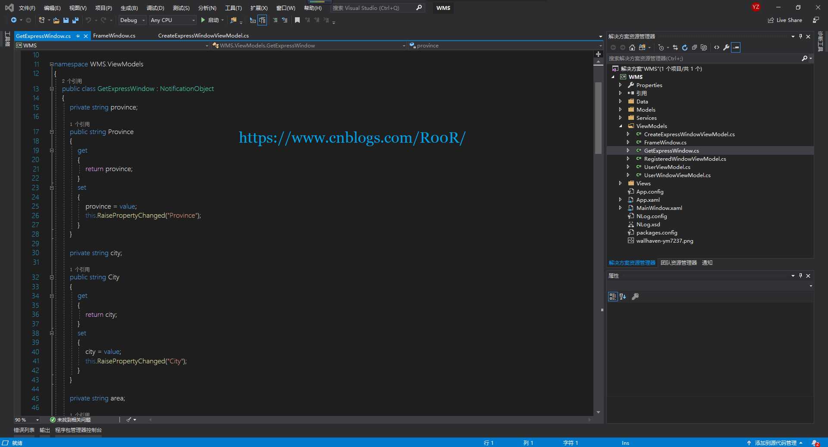Open the 程序包管理器控制台 tab
This screenshot has height=447, width=828.
tap(78, 430)
